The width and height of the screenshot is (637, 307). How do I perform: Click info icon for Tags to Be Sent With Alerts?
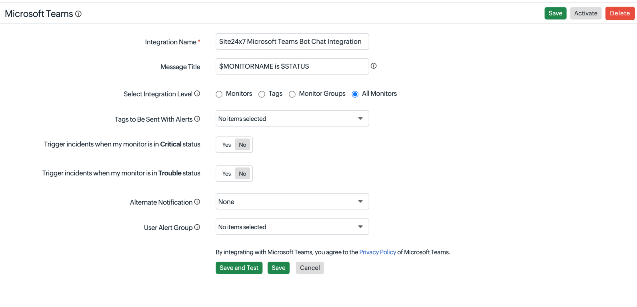pos(197,119)
